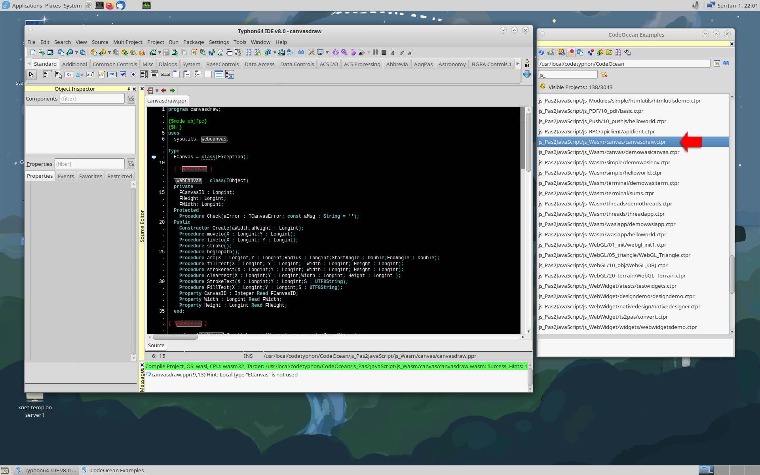760x475 pixels.
Task: Click the New Form toolbar icon
Action: coord(50,52)
